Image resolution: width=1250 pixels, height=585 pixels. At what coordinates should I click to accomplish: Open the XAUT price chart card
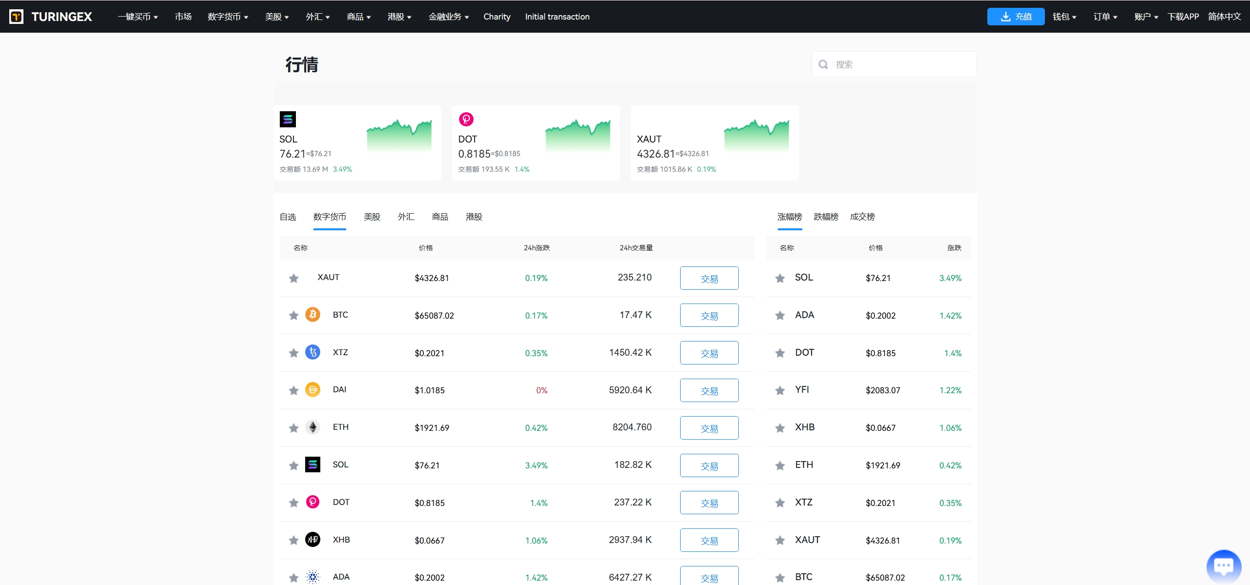(715, 143)
